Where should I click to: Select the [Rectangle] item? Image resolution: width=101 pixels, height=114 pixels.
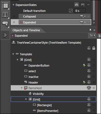pyautogui.click(x=44, y=105)
